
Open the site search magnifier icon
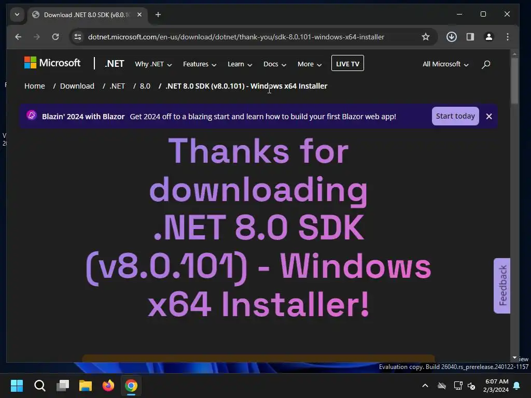(x=486, y=64)
